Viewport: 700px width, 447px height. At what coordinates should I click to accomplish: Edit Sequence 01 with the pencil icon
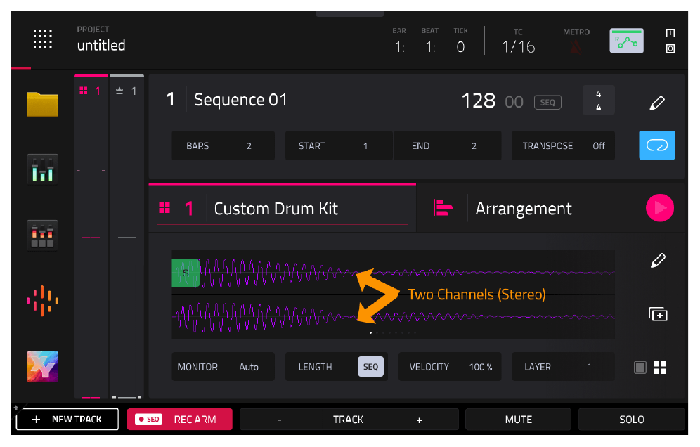pos(657,103)
